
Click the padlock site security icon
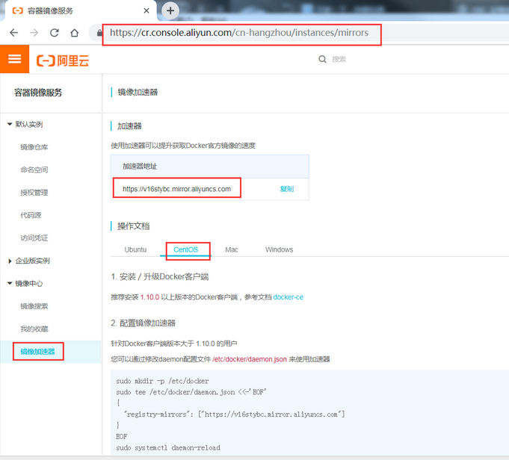click(x=99, y=32)
